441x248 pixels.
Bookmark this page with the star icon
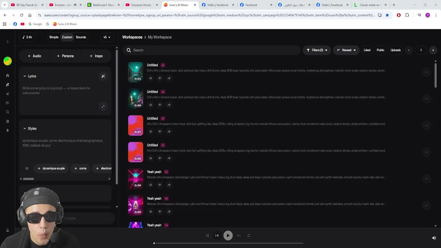coord(387,15)
